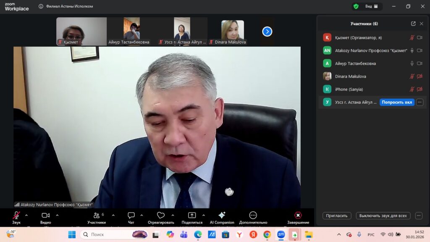The height and width of the screenshot is (242, 430).
Task: Unmute microphone using the Звук button
Action: pos(16,216)
